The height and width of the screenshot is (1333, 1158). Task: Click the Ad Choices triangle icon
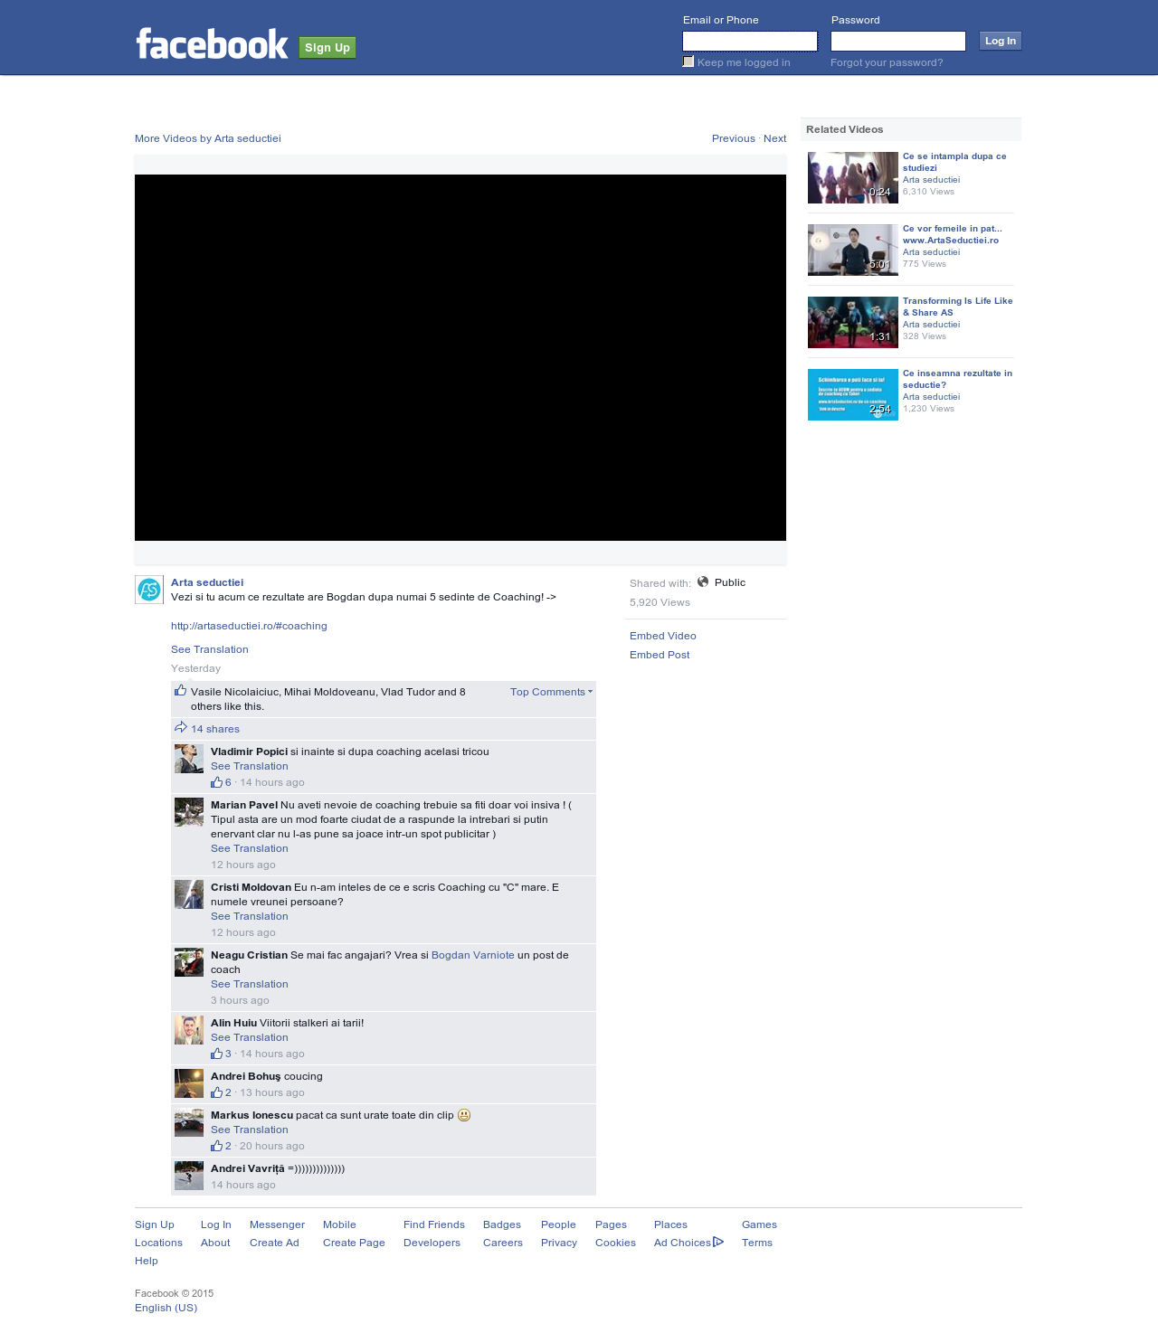[718, 1242]
